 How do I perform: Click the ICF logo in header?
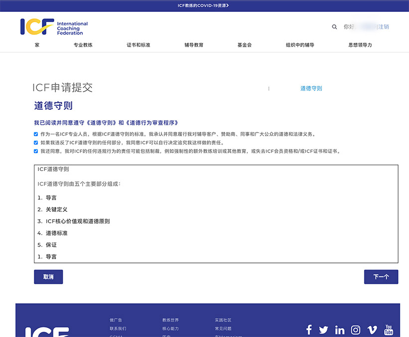[54, 27]
